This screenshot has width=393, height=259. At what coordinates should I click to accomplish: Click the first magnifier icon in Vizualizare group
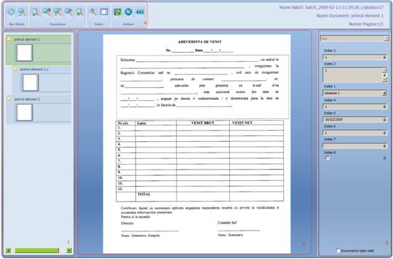(35, 12)
